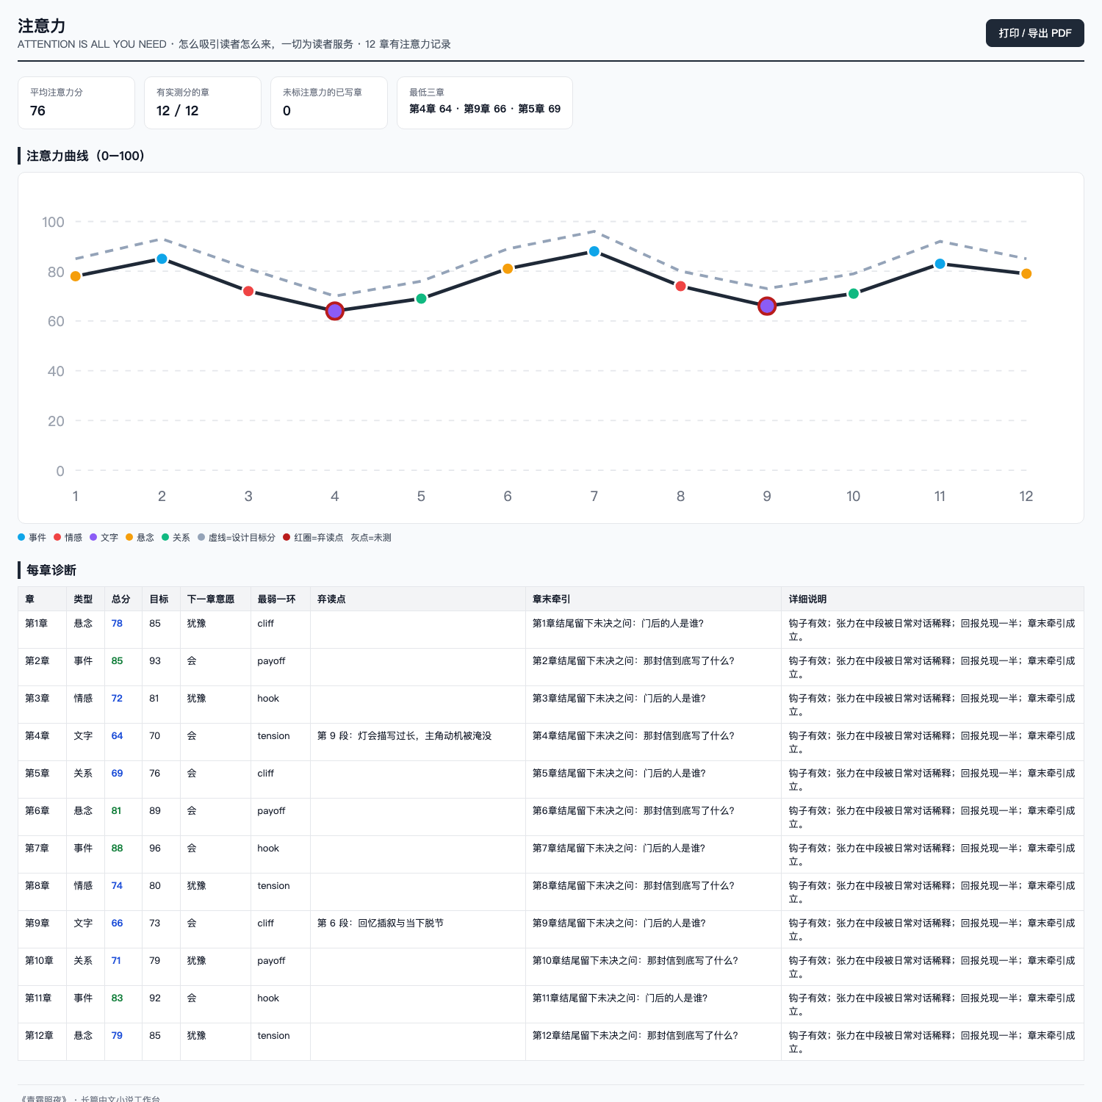1102x1102 pixels.
Task: Select the score 78 in the 第1章 row
Action: click(x=117, y=624)
